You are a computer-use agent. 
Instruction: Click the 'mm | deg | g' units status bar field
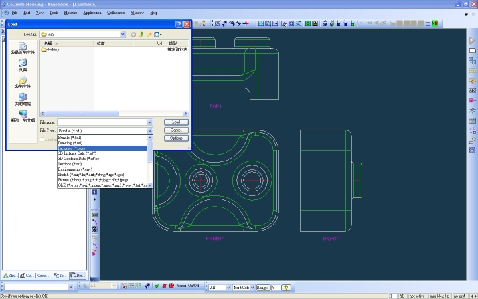click(439, 296)
